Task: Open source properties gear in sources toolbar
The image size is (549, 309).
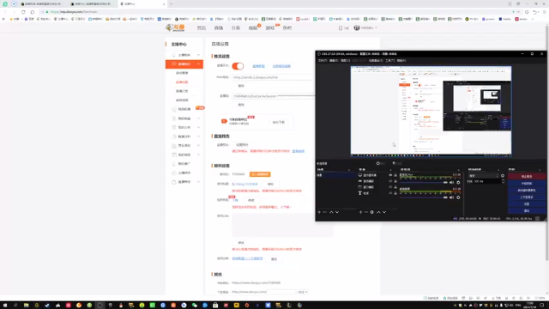Action: pos(371,212)
